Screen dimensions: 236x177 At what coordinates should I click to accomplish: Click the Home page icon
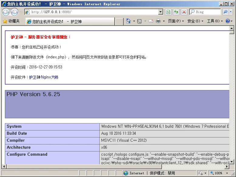click(x=128, y=21)
